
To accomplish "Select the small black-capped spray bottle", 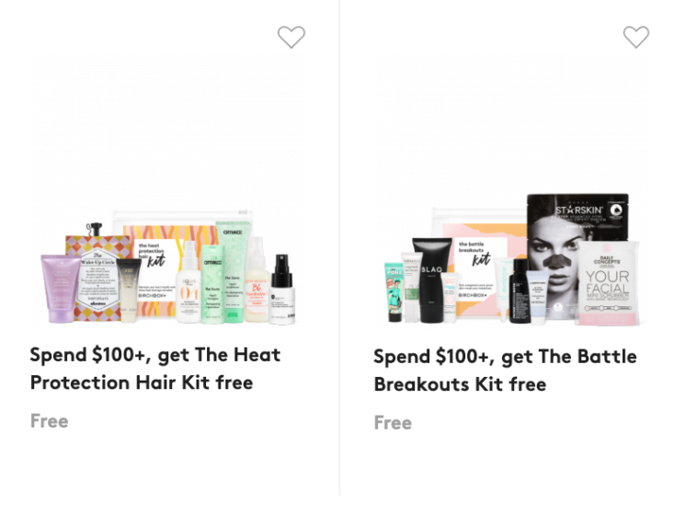I will (x=282, y=289).
